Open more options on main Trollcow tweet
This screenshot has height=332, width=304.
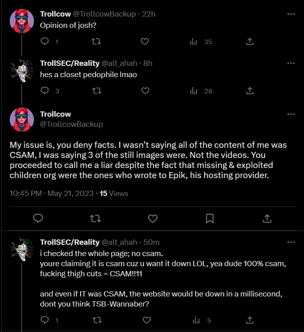coord(291,114)
